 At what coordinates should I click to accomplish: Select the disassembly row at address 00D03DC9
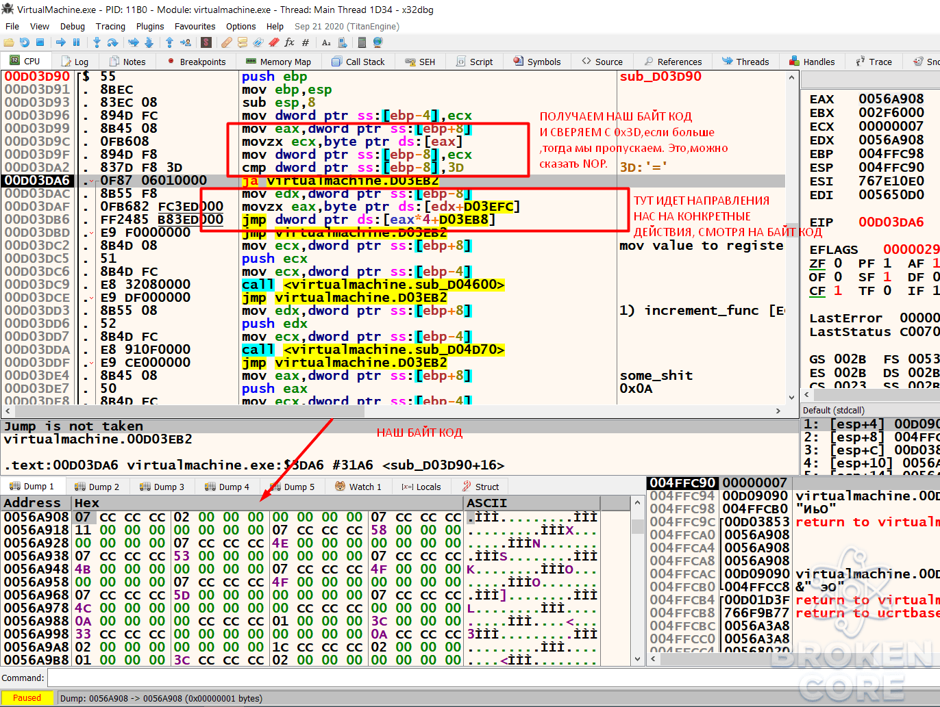(393, 285)
